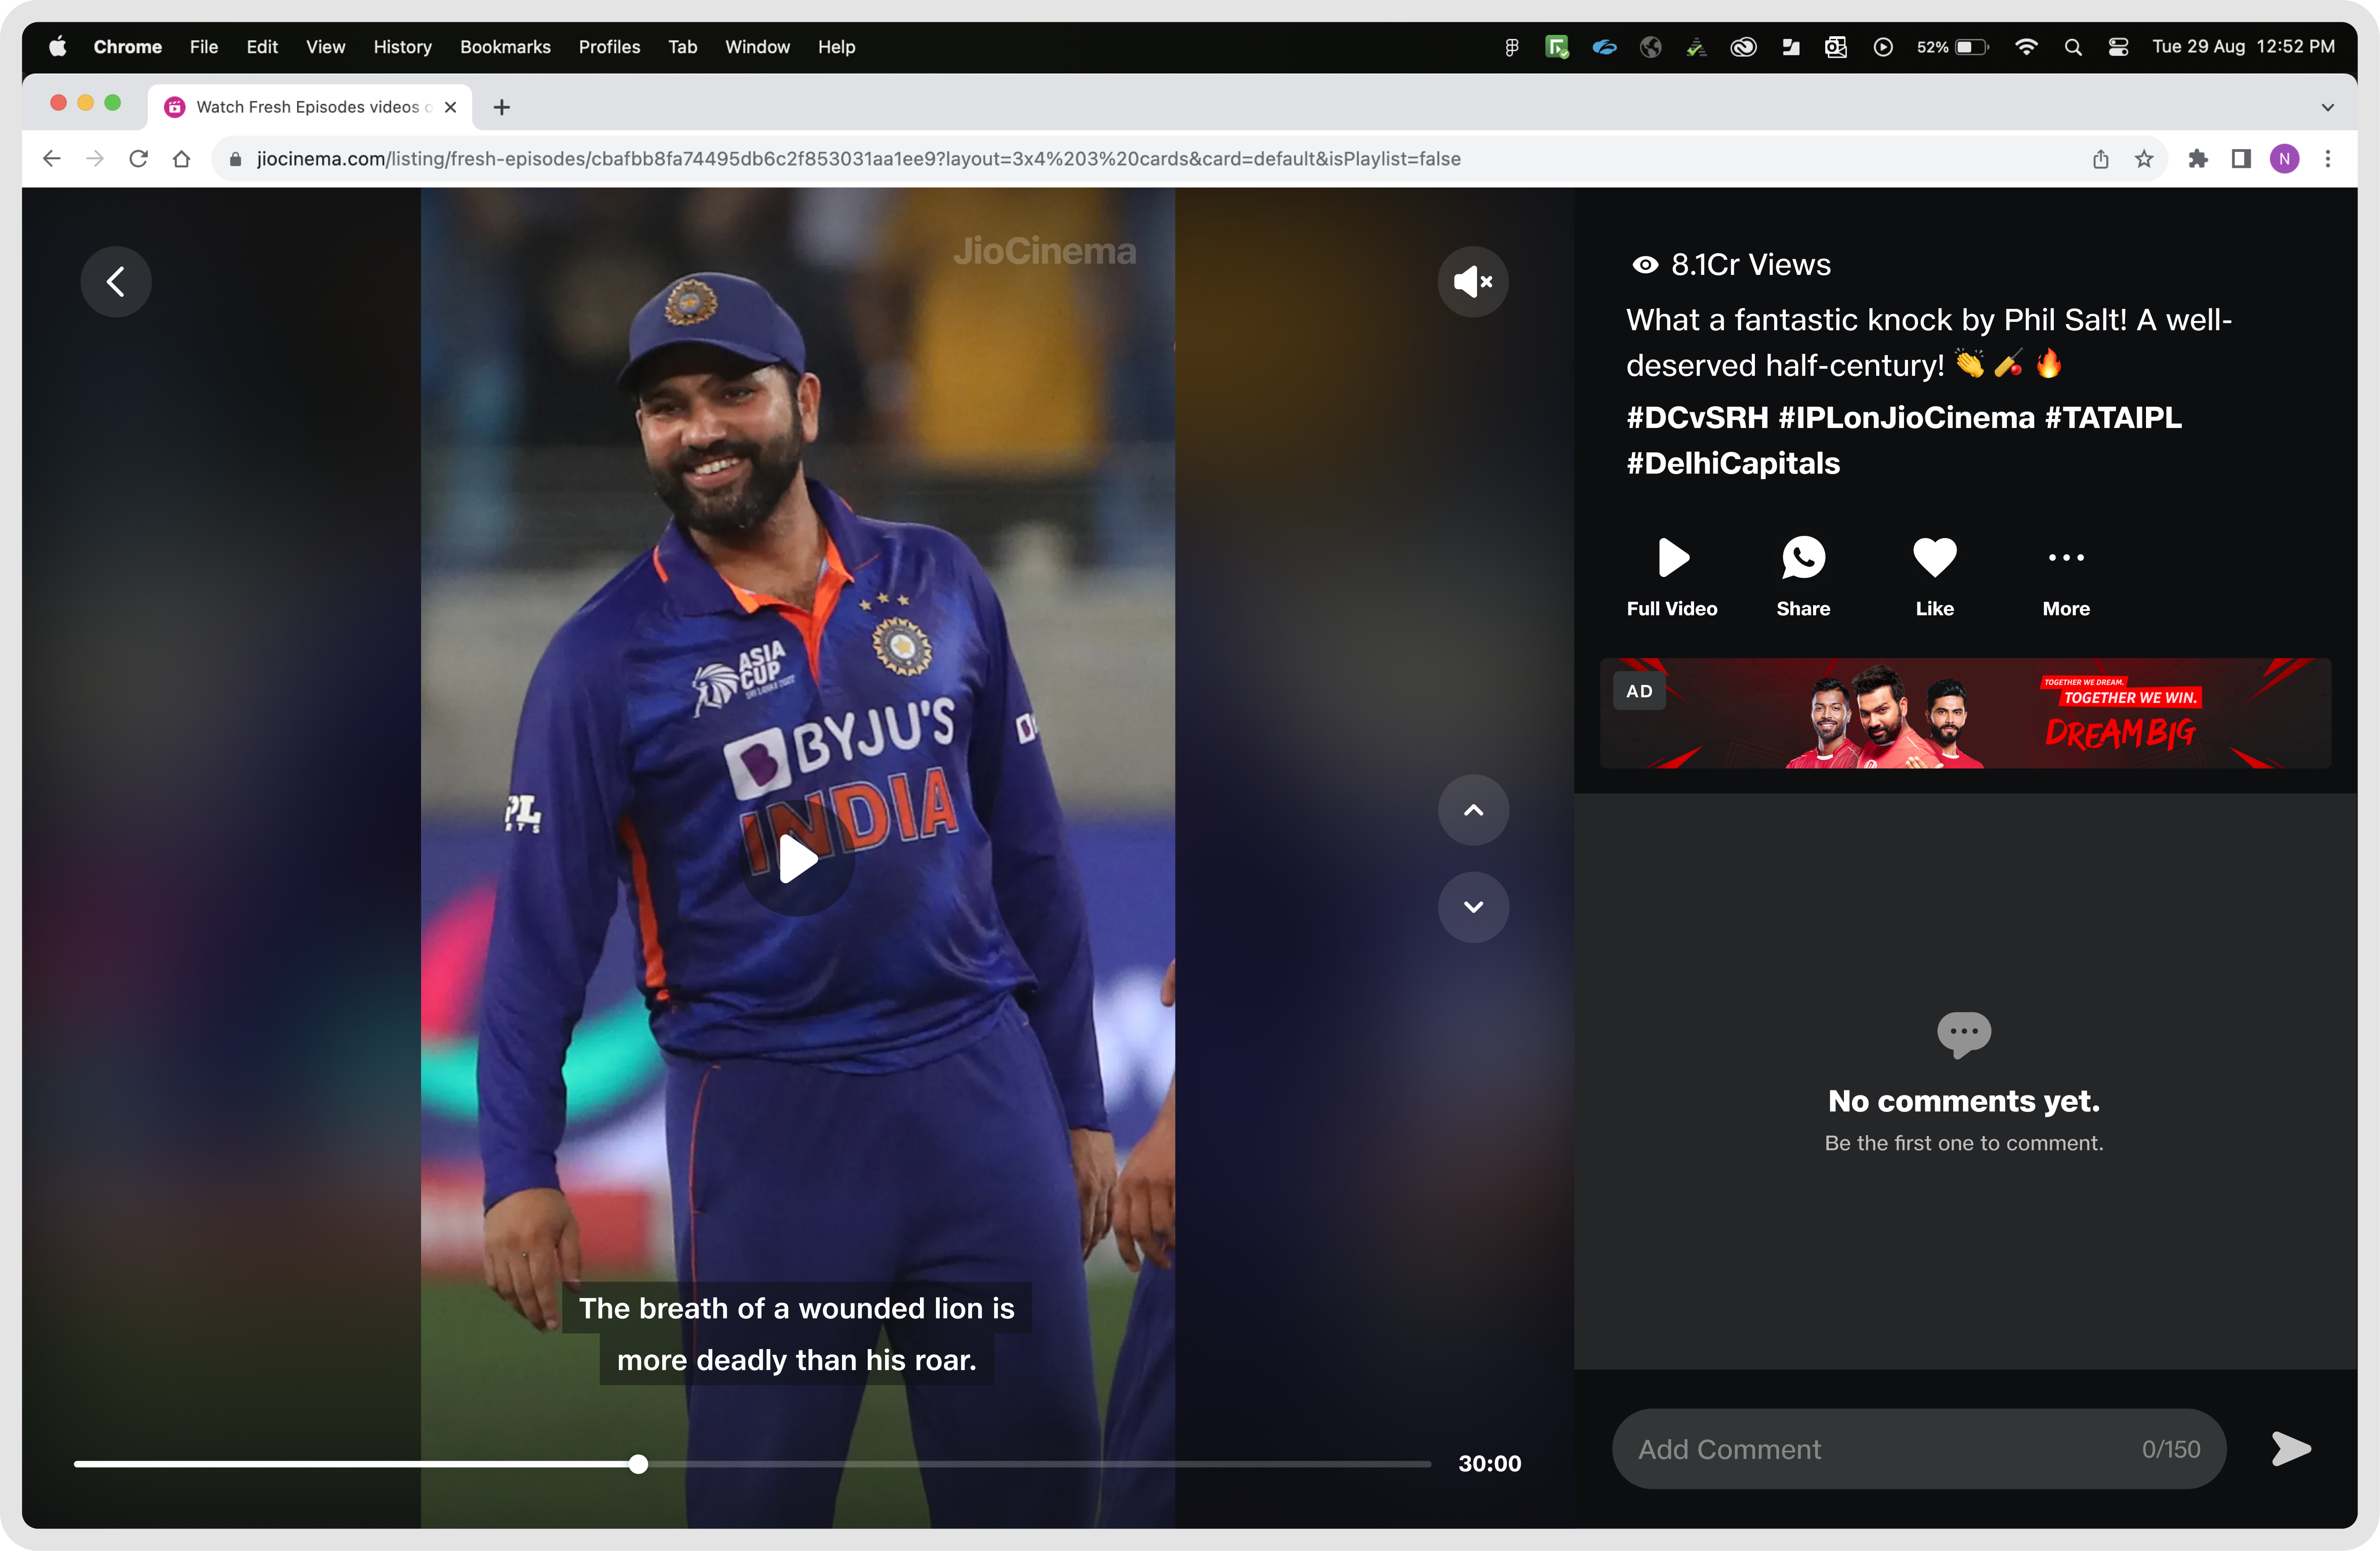Select the Watch Fresh Episodes videos tab

[310, 107]
